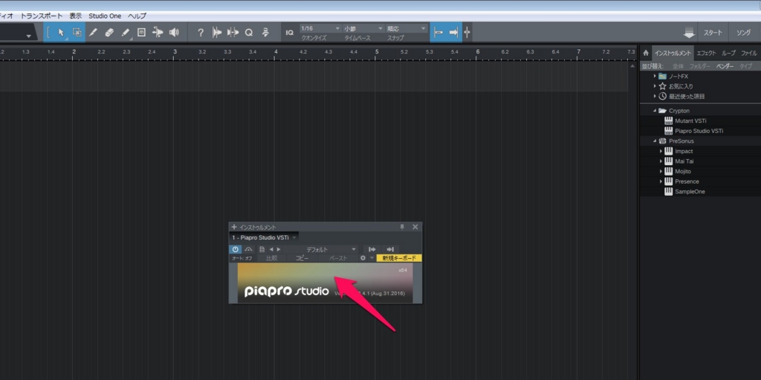Select the Eraser tool

[109, 33]
